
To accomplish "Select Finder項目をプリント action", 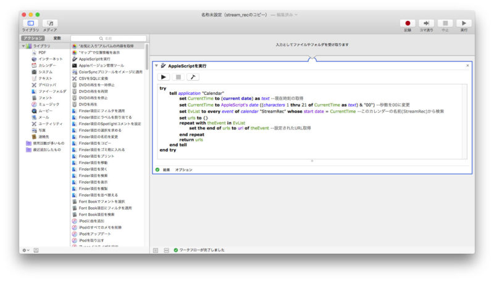I will click(93, 157).
